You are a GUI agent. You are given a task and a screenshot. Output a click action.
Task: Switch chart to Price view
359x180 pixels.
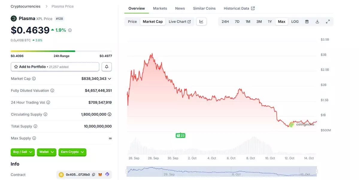[132, 21]
